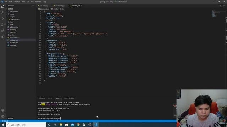This screenshot has width=227, height=127.
Task: Open the Edit menu
Action: tap(10, 2)
